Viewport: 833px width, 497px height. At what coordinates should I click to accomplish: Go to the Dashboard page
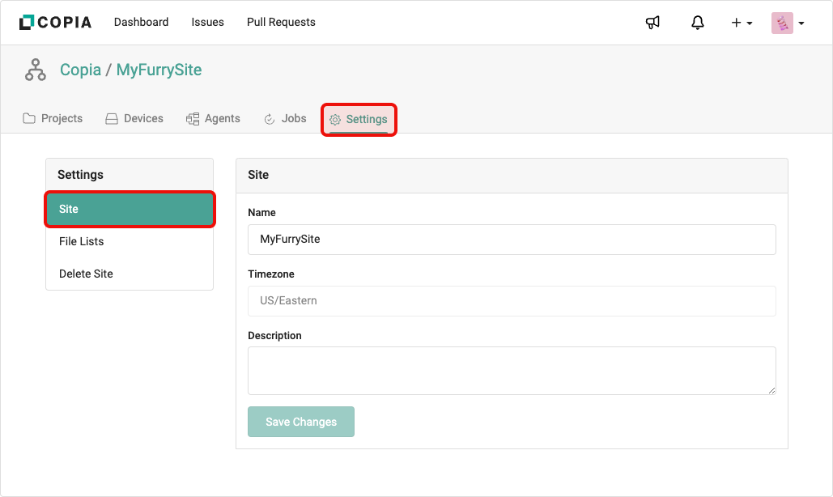coord(141,23)
